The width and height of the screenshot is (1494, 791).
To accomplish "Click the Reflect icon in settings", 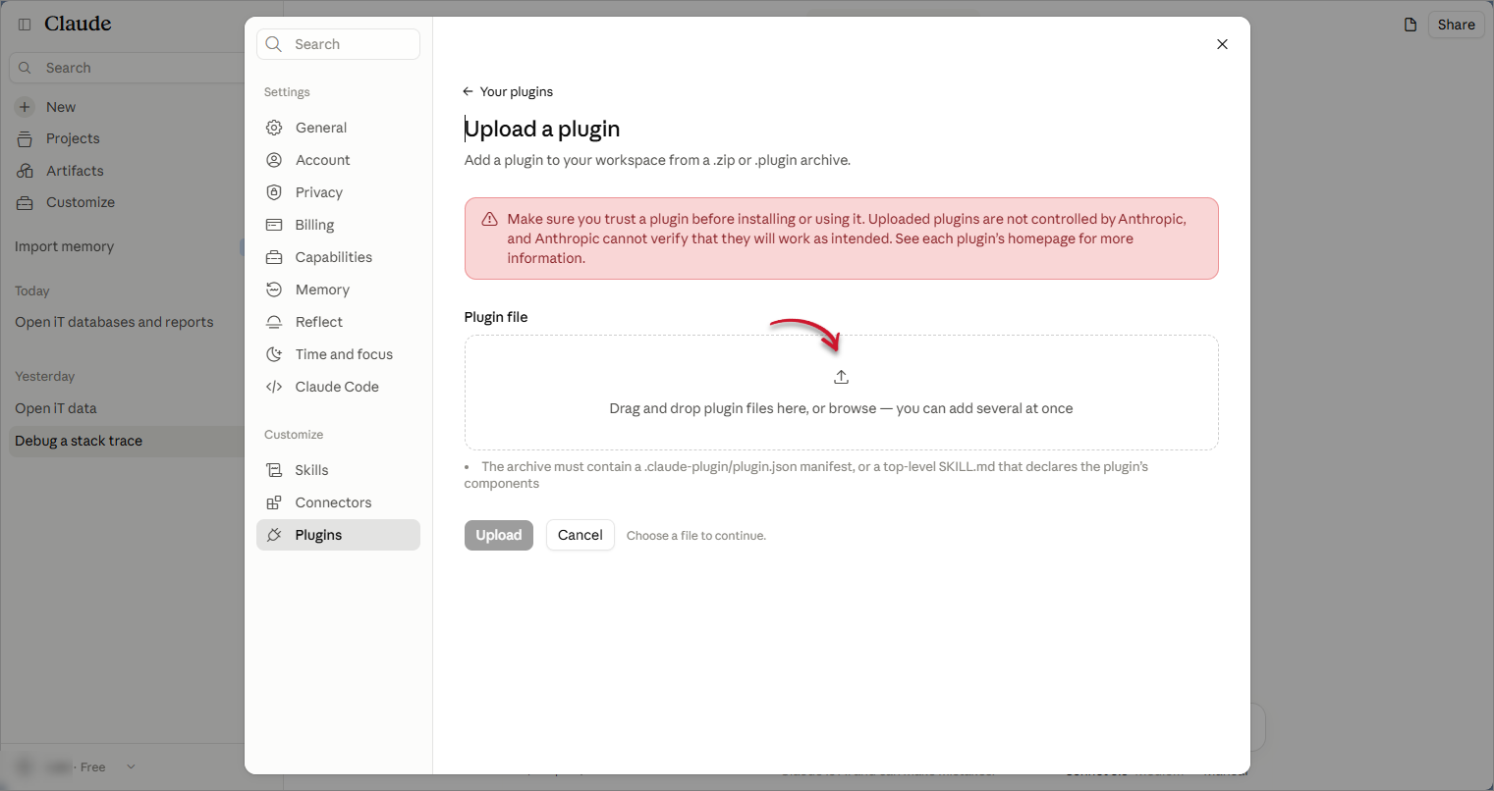I will pyautogui.click(x=274, y=322).
